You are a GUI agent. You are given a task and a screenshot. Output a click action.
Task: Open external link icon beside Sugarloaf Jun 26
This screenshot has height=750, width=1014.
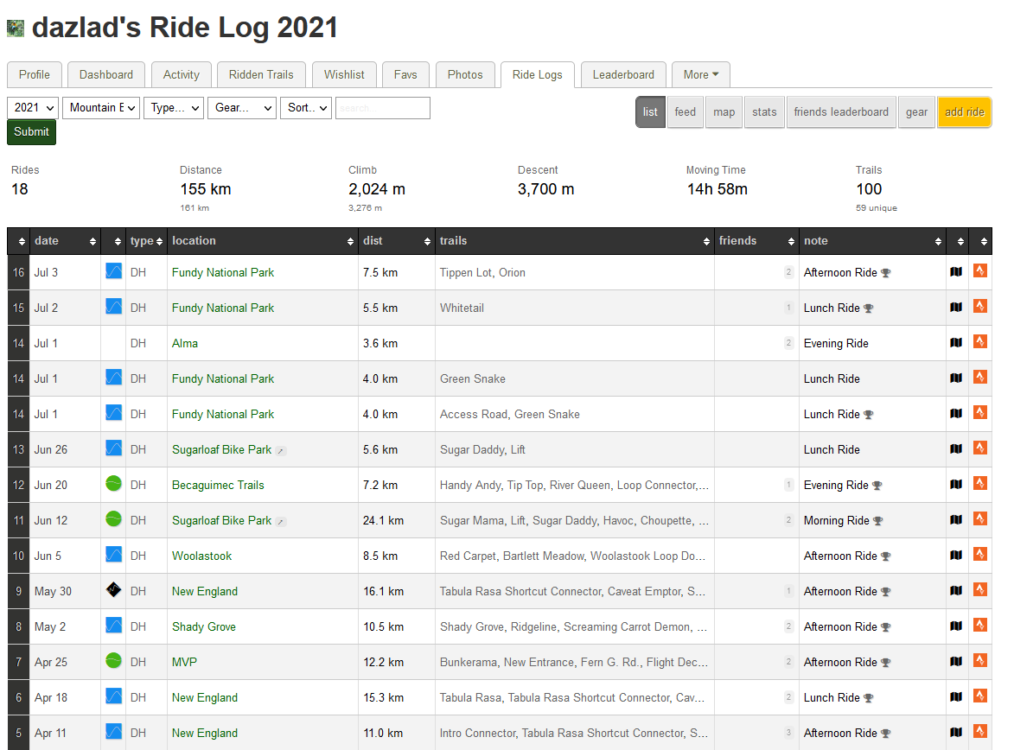point(281,450)
